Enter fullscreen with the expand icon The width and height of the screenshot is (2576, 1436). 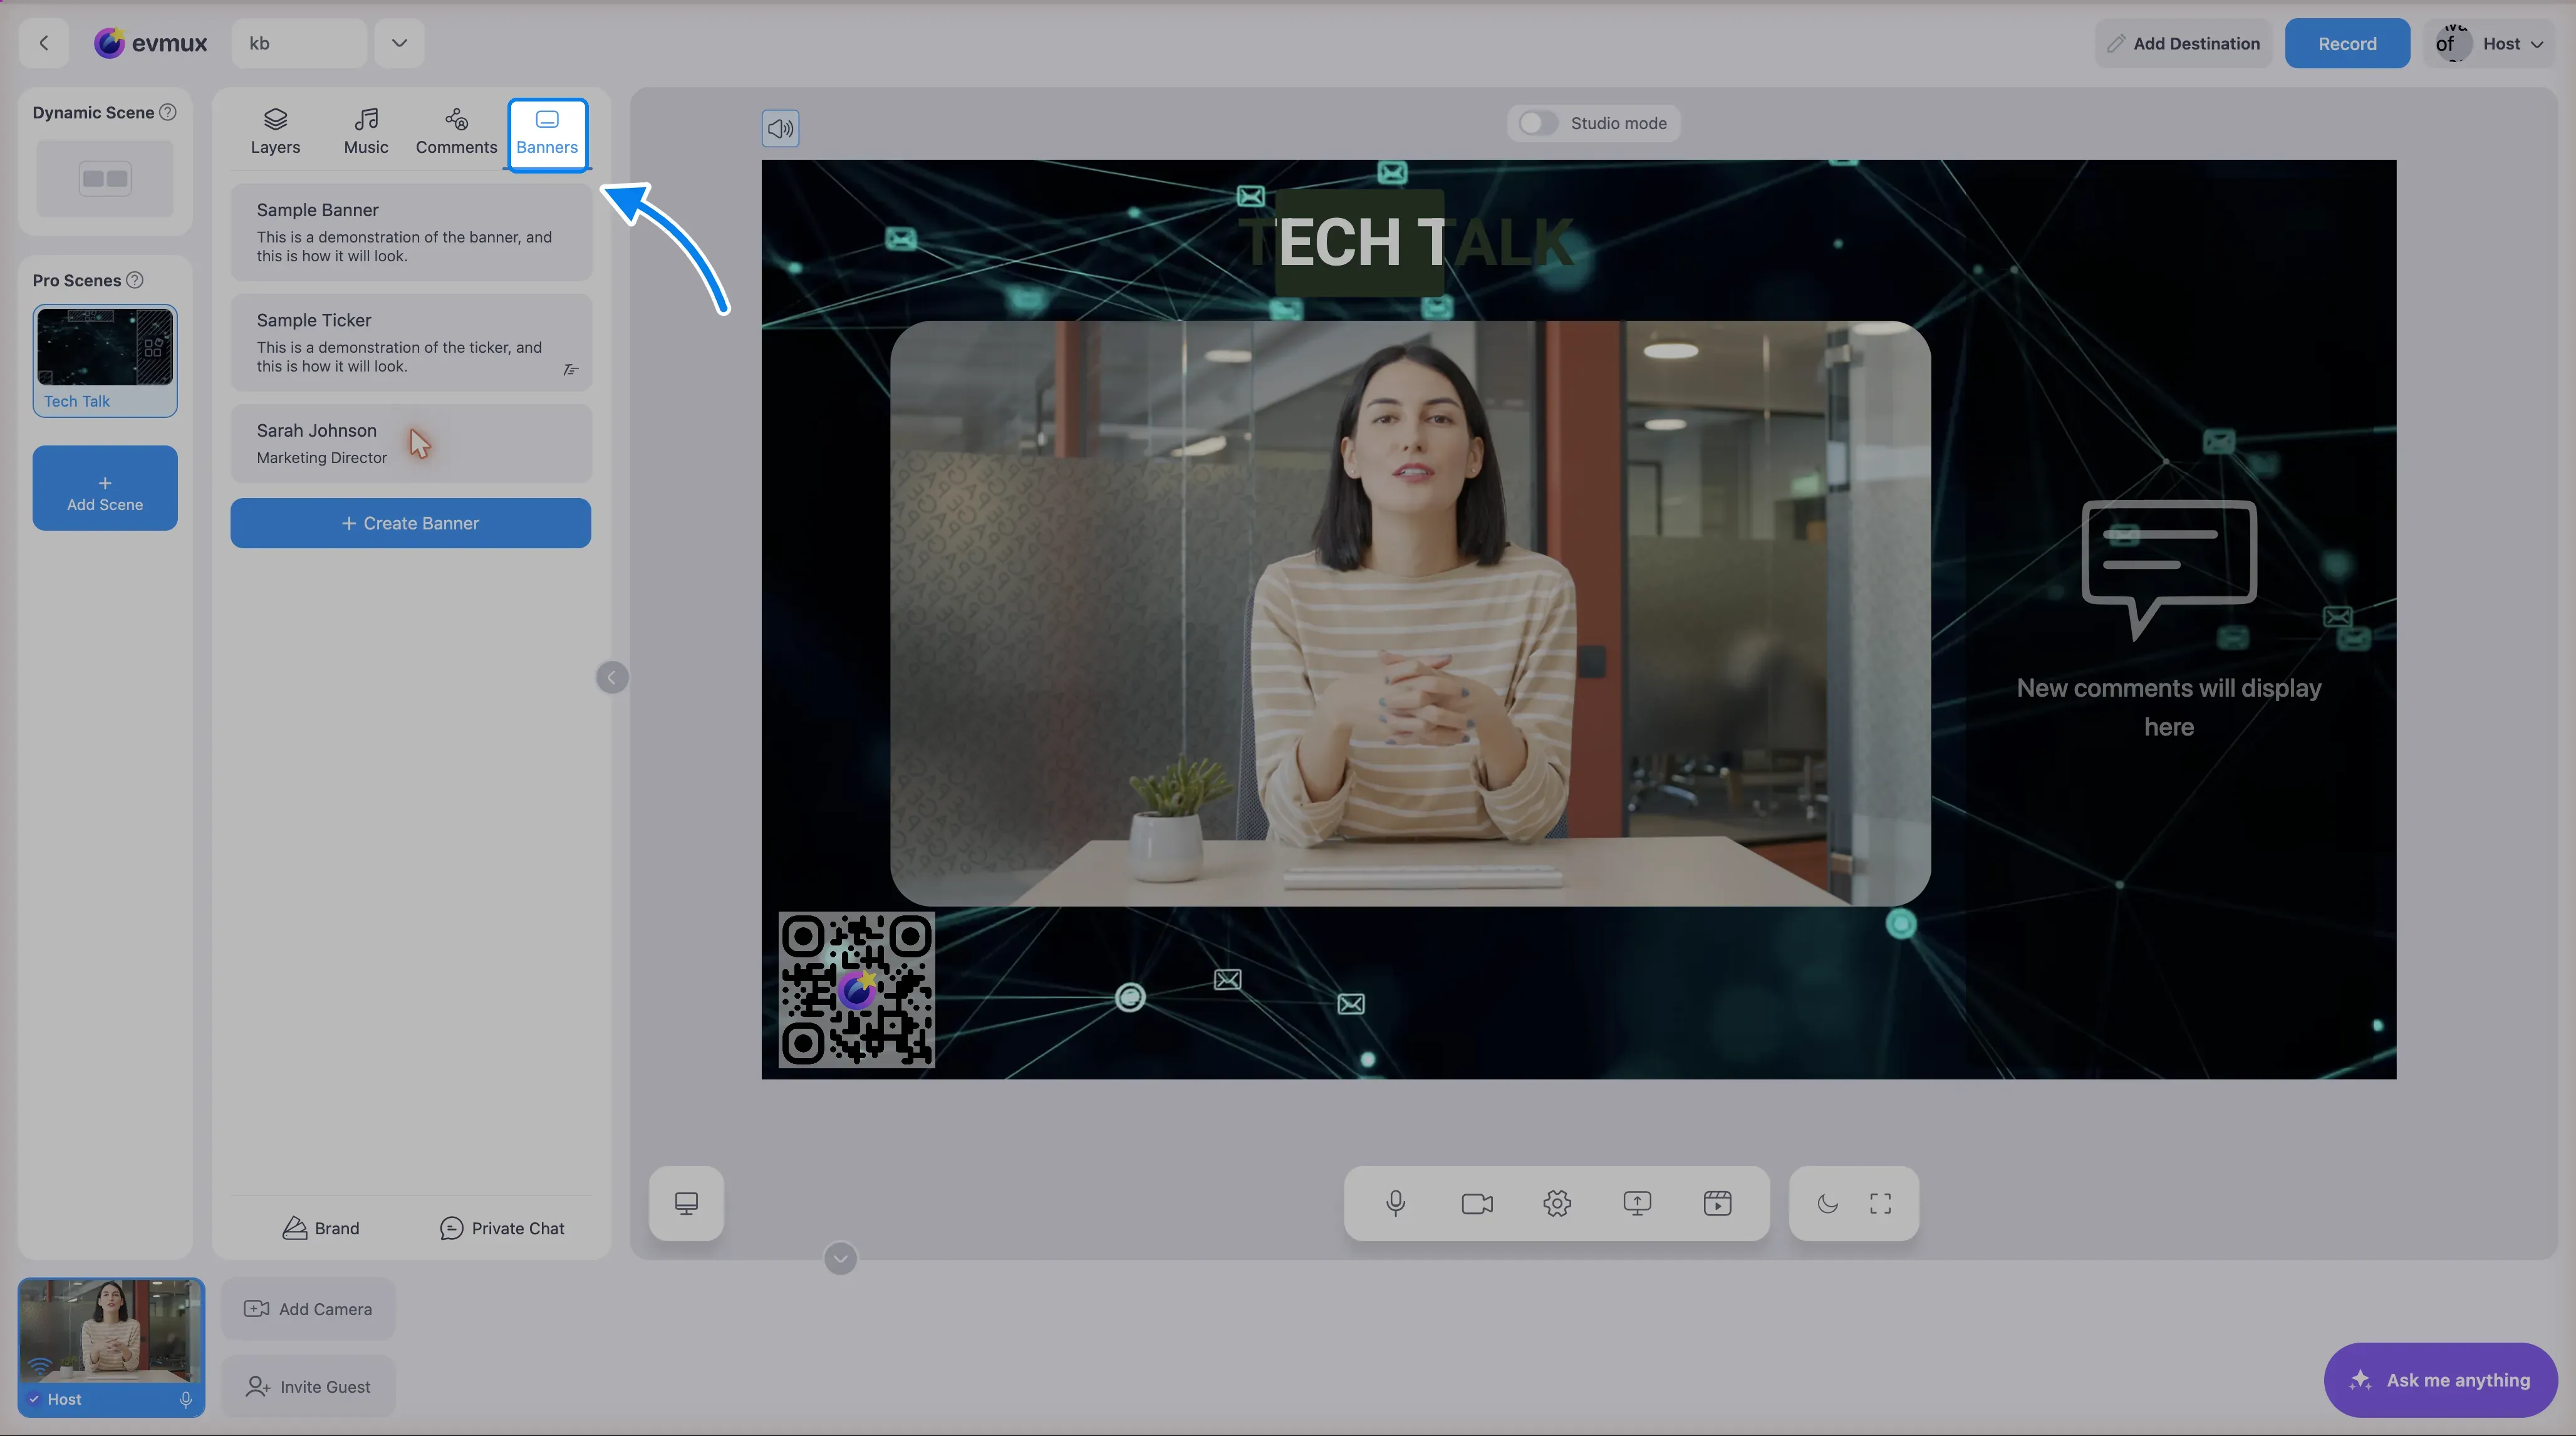coord(1880,1203)
